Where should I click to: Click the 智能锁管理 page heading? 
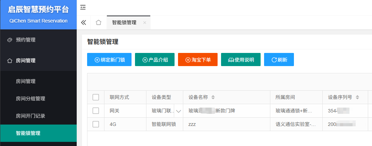tap(102, 42)
